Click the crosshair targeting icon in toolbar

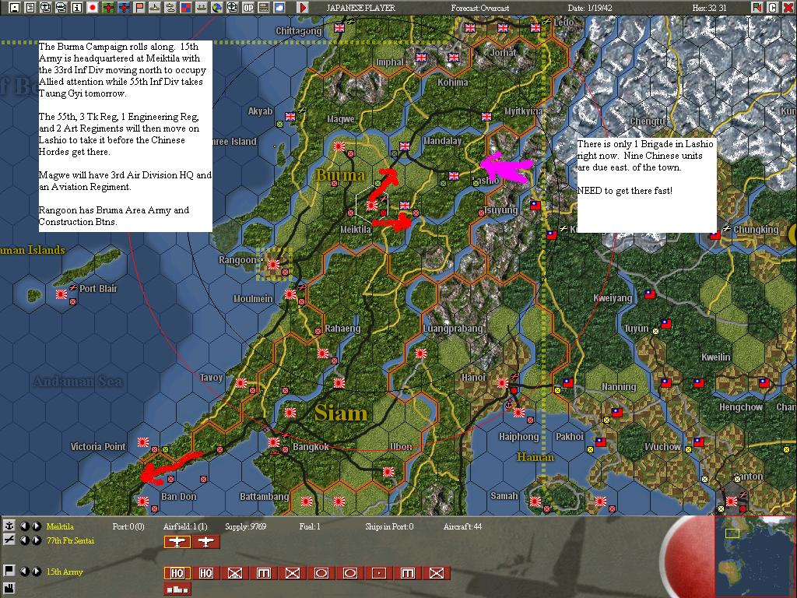click(232, 8)
